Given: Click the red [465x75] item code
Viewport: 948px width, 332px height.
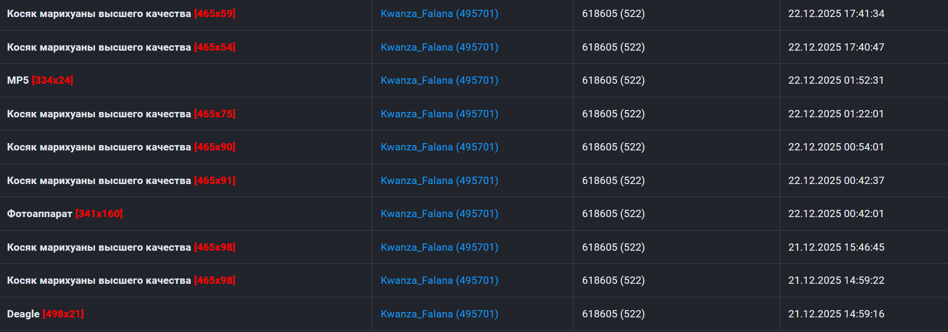Looking at the screenshot, I should point(214,114).
